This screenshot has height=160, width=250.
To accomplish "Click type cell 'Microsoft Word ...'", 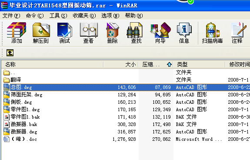I will point(199,139).
